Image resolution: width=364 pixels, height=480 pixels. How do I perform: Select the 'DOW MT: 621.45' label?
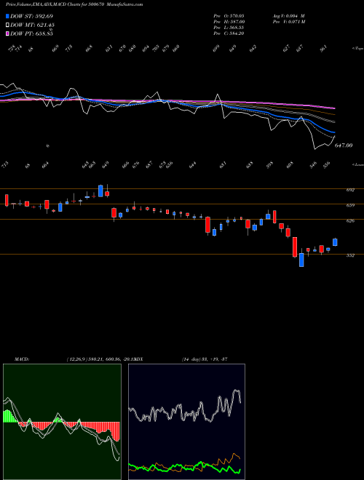coord(33,25)
